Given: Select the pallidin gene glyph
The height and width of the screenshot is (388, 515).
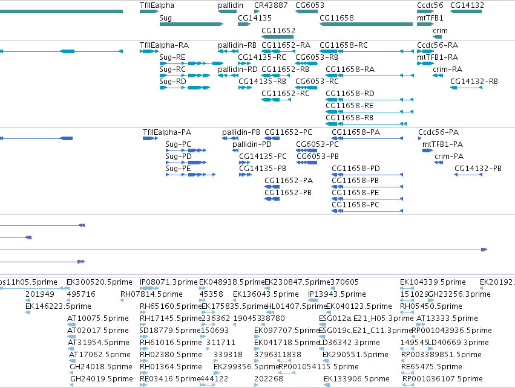Looking at the screenshot, I should pos(228,11).
